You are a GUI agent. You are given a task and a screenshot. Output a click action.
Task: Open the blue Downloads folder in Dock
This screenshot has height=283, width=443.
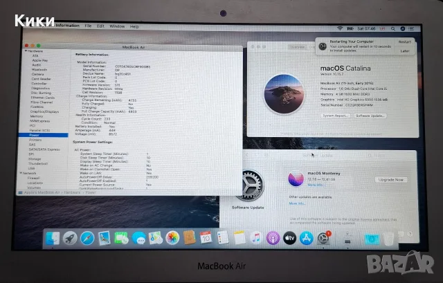[x=372, y=239]
